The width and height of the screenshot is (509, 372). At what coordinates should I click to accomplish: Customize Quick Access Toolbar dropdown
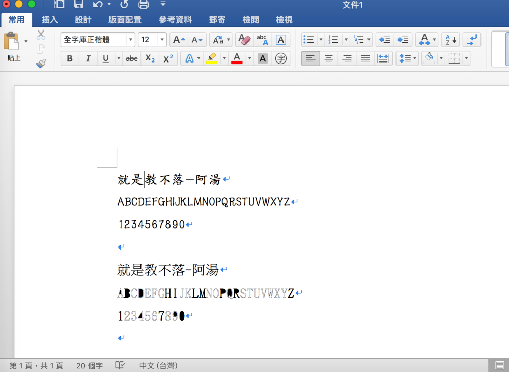(x=163, y=4)
